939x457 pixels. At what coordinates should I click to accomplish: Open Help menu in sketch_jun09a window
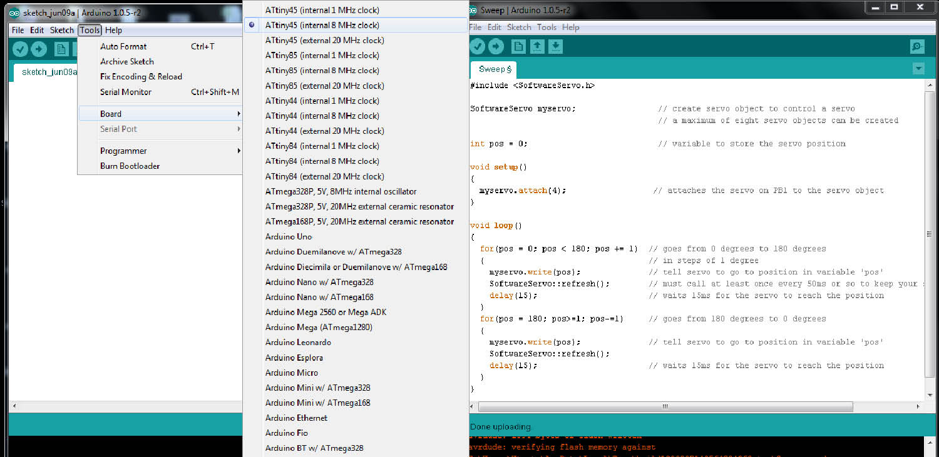(x=113, y=30)
